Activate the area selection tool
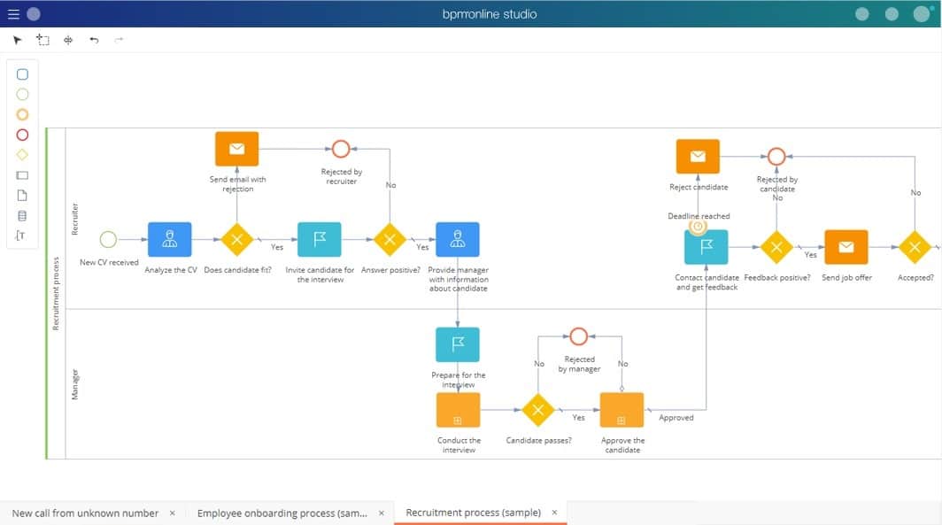The image size is (942, 525). click(x=42, y=39)
